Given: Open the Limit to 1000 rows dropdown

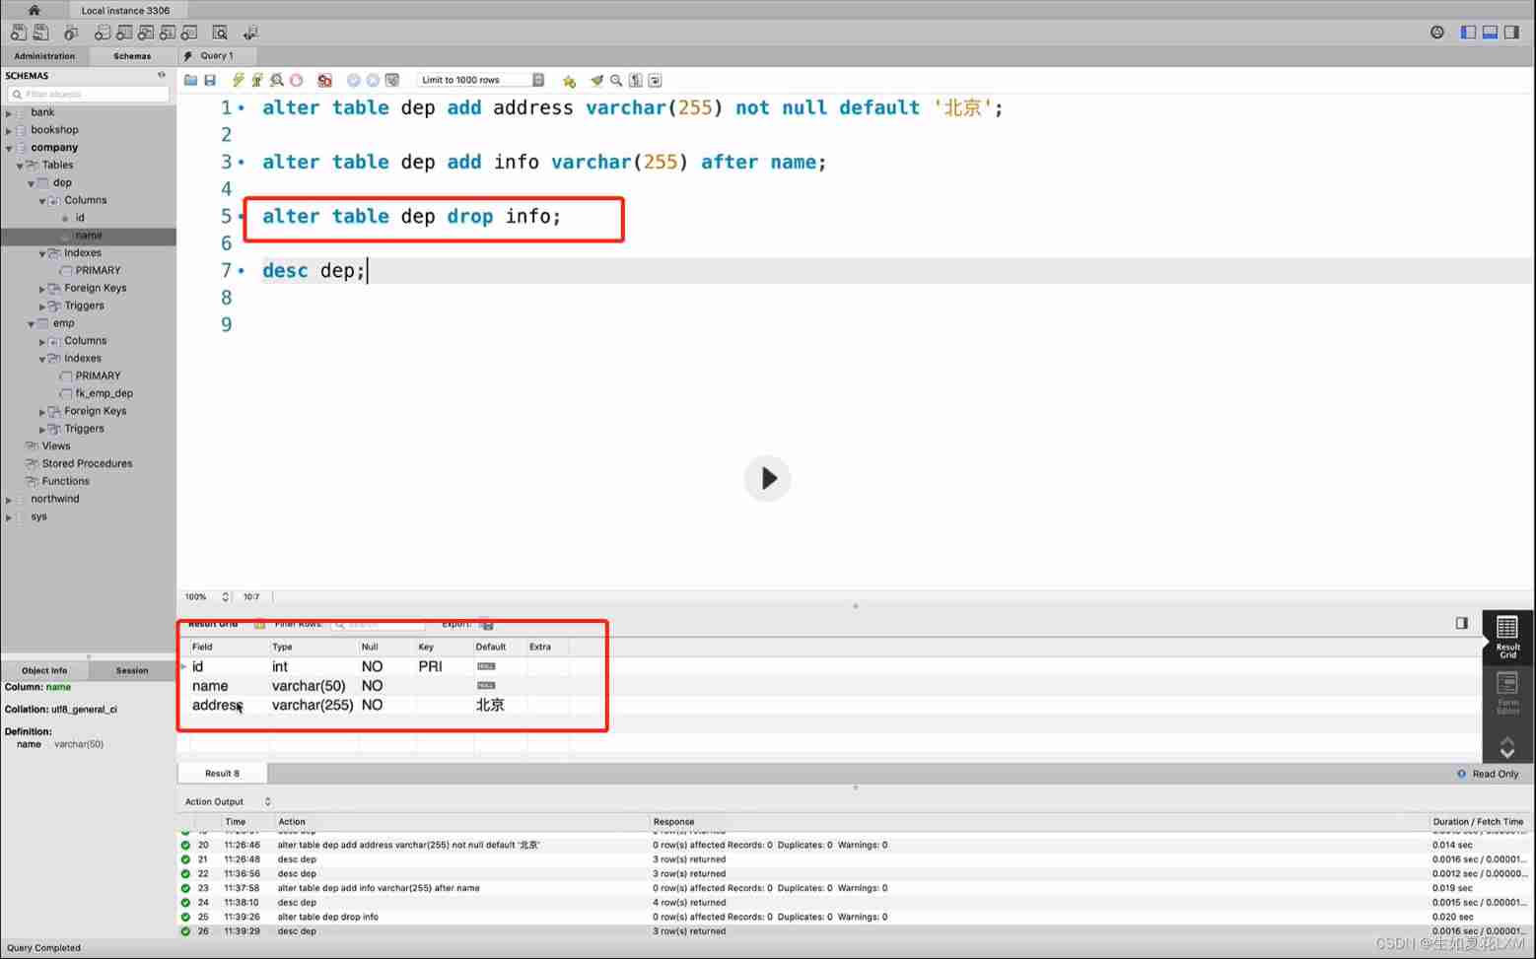Looking at the screenshot, I should pos(481,80).
